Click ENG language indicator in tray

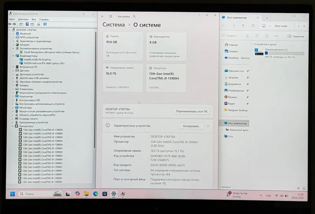pyautogui.click(x=269, y=196)
